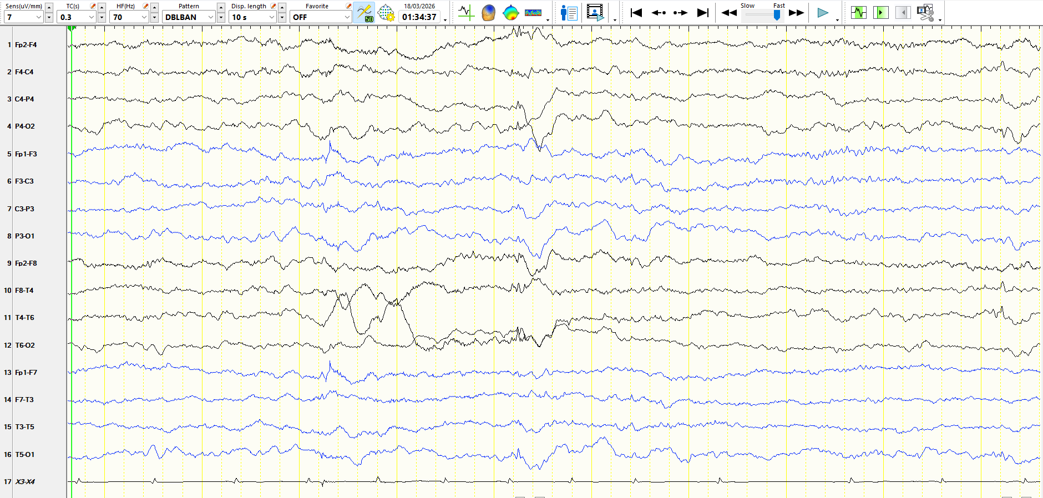Select the C4-P4 channel label
1043x498 pixels.
point(24,99)
